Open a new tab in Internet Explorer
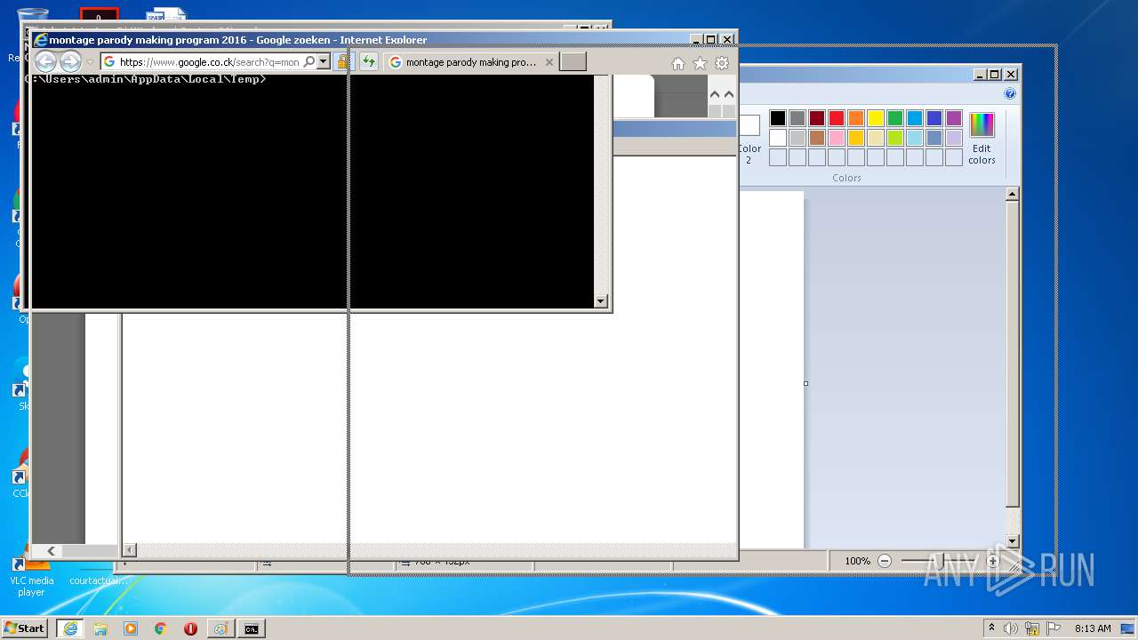The height and width of the screenshot is (640, 1138). 573,62
